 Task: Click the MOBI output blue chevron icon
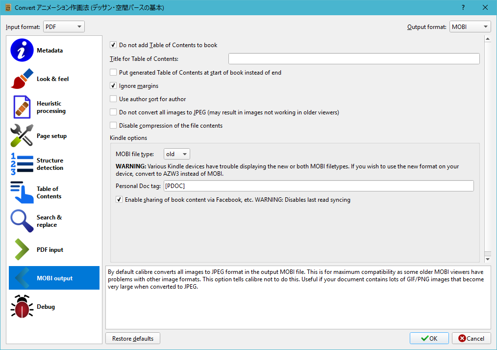point(22,278)
